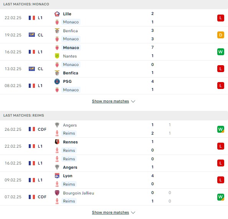Click Champions League icon on 13.02.25 row
228x219 pixels.
(x=32, y=69)
